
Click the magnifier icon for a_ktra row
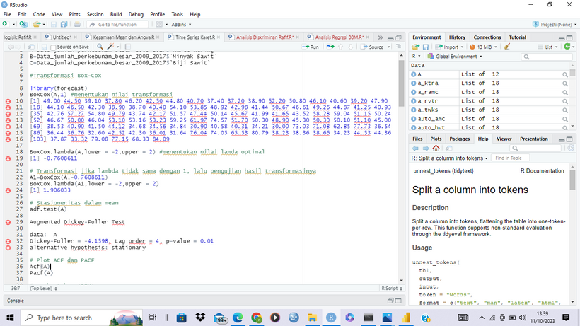[565, 83]
